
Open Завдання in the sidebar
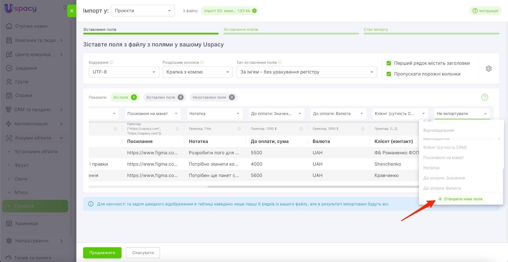26,68
